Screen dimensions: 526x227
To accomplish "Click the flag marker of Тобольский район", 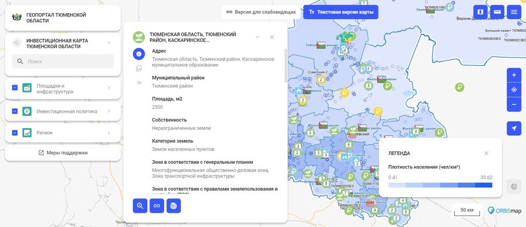I will tap(320, 45).
